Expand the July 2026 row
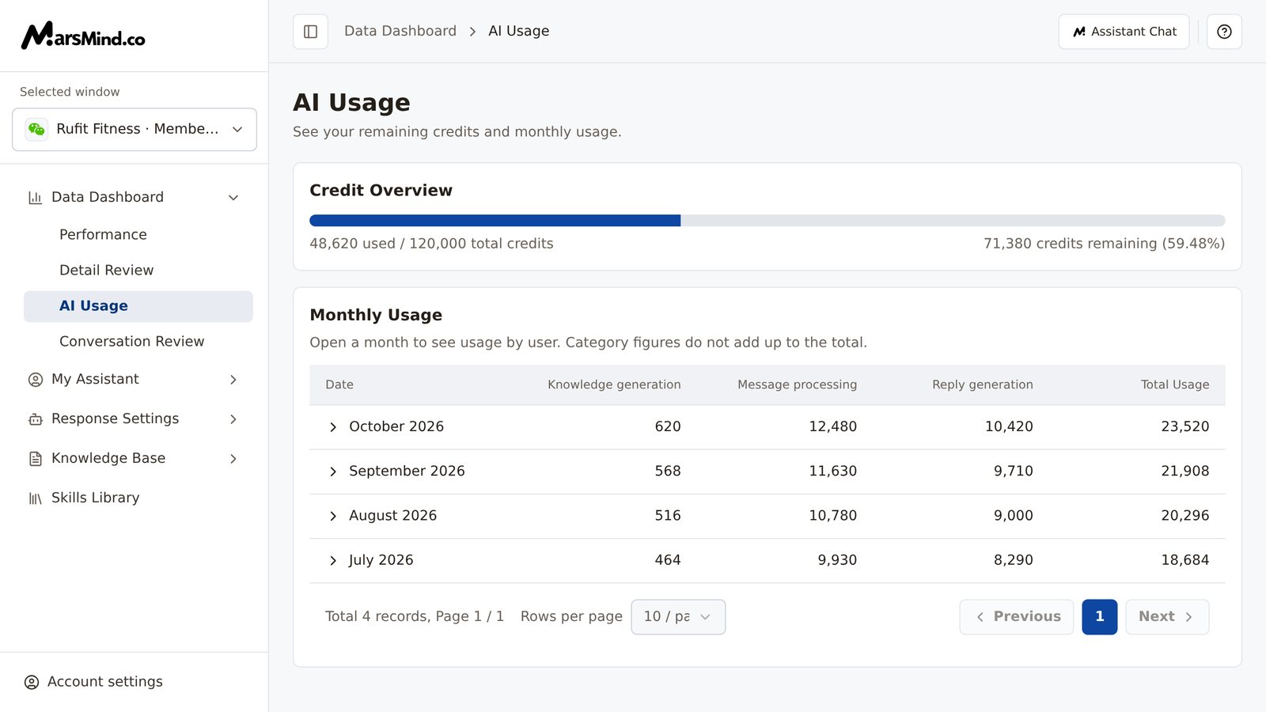Screen dimensions: 1266x712 pyautogui.click(x=333, y=560)
